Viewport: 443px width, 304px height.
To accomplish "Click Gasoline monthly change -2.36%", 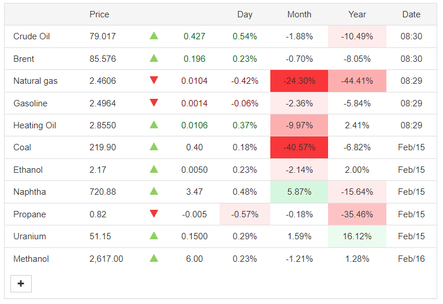I will (299, 103).
